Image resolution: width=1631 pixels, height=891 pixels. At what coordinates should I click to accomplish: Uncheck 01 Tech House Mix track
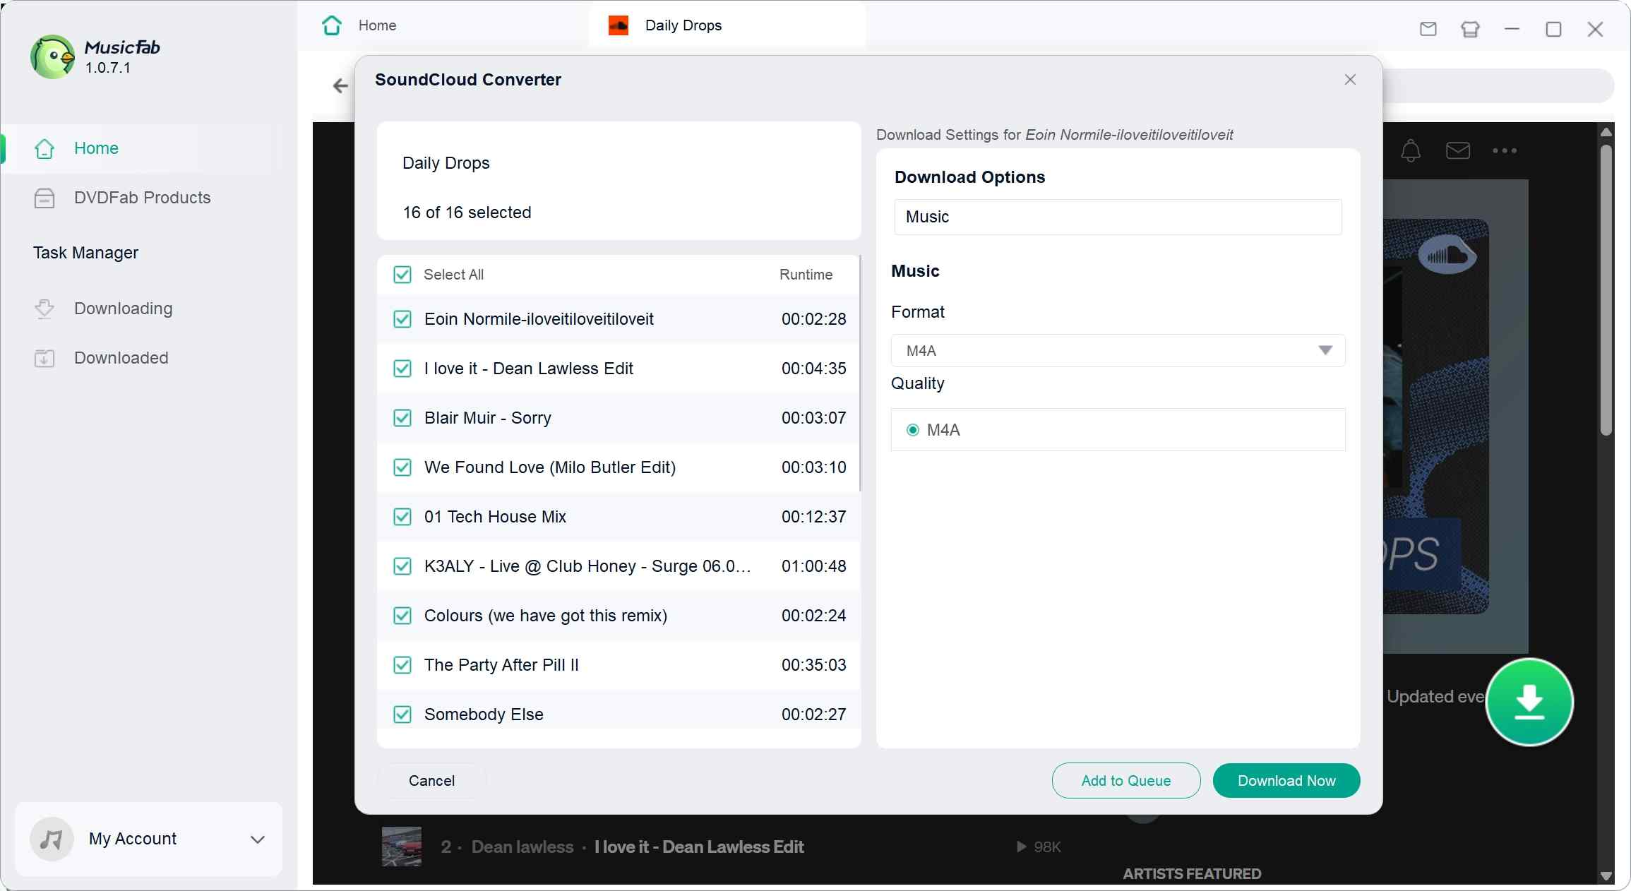point(402,517)
